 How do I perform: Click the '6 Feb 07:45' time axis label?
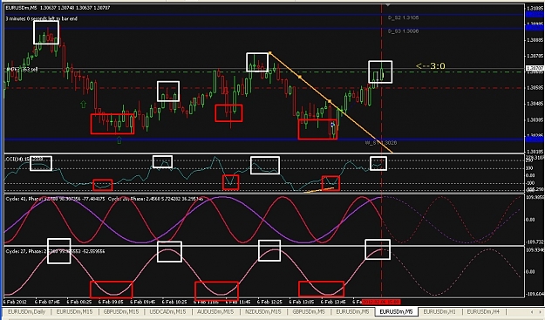[48, 302]
